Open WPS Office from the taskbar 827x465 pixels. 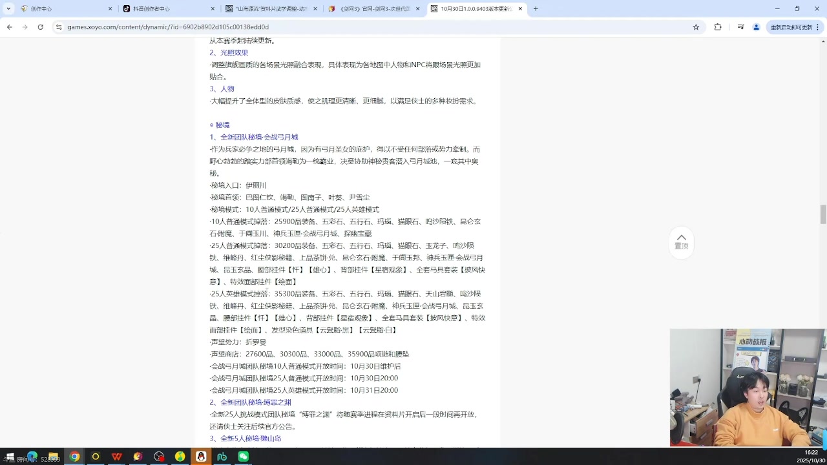pos(117,457)
